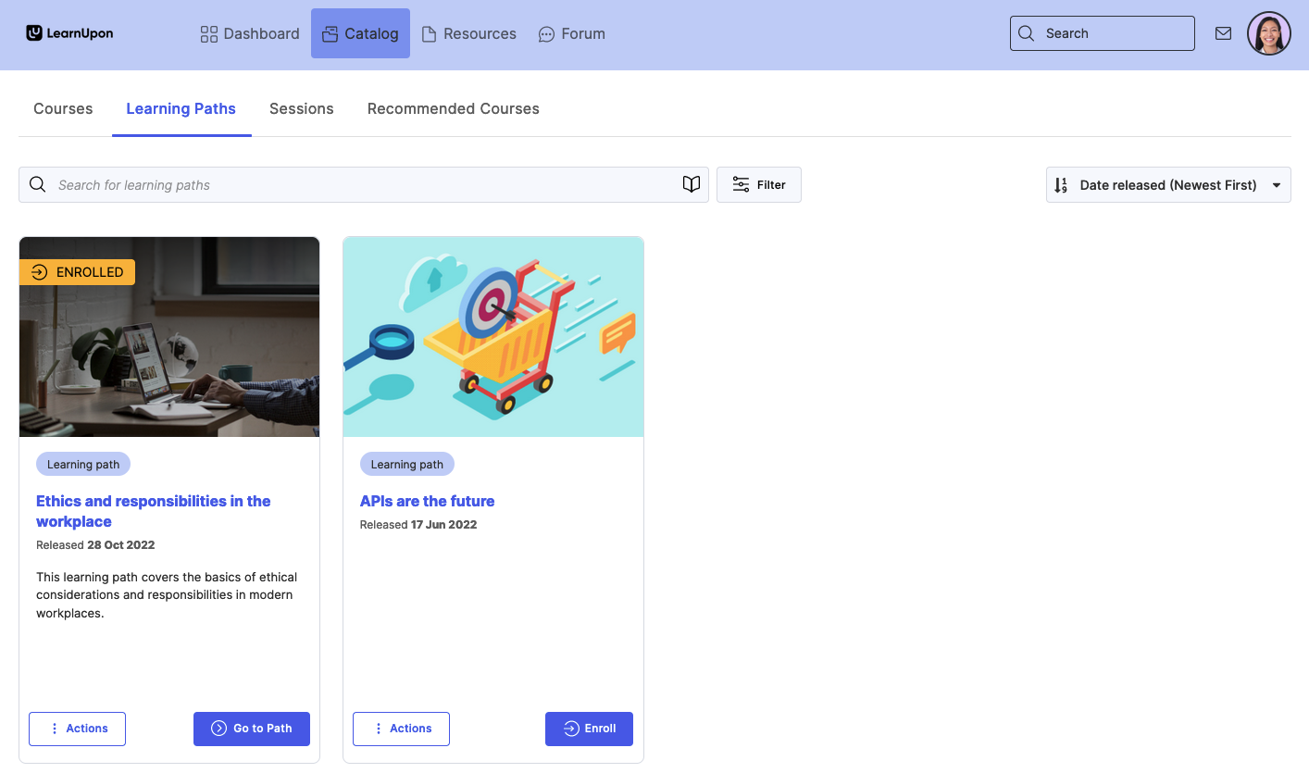Expand the Date released sort dropdown
Viewport: 1309px width, 773px height.
pyautogui.click(x=1168, y=185)
